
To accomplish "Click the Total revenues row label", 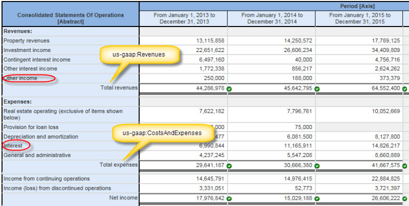I will tap(119, 88).
